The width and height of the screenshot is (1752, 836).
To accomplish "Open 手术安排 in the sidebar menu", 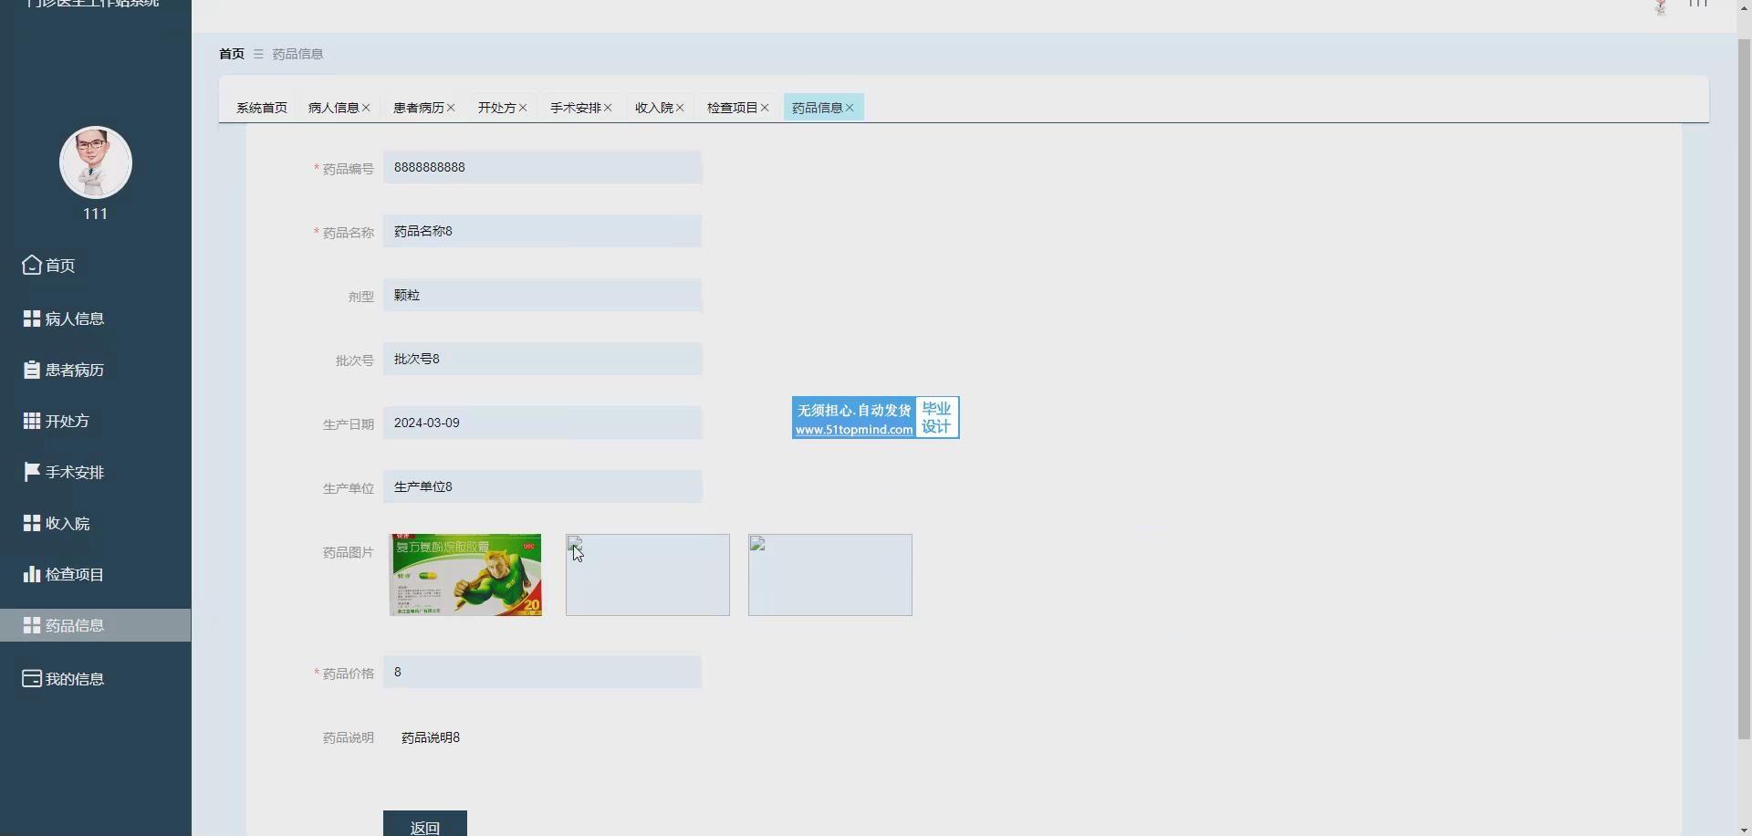I will [x=96, y=472].
